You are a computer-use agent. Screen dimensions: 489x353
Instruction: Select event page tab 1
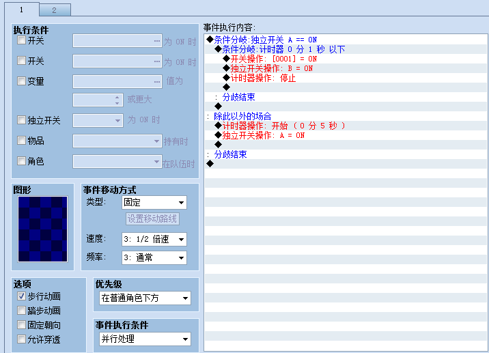22,10
